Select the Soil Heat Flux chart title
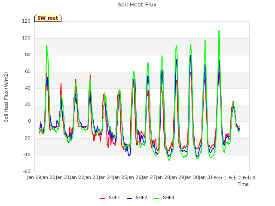This screenshot has width=275, height=206. coord(137,5)
